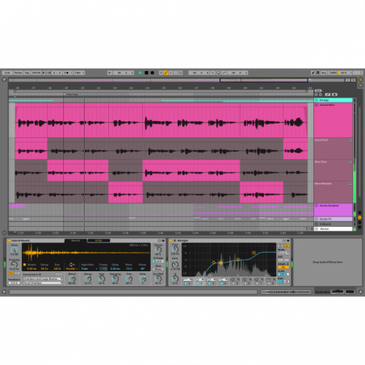This screenshot has width=365, height=365.
Task: Click the EQ Eight Gain knob
Action: click(175, 264)
